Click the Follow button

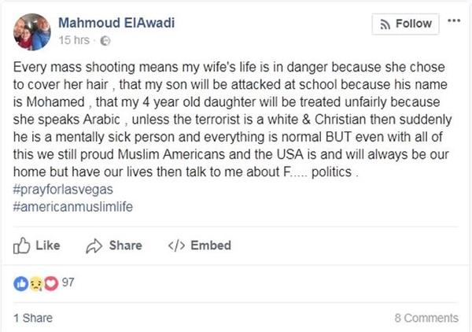click(x=405, y=24)
